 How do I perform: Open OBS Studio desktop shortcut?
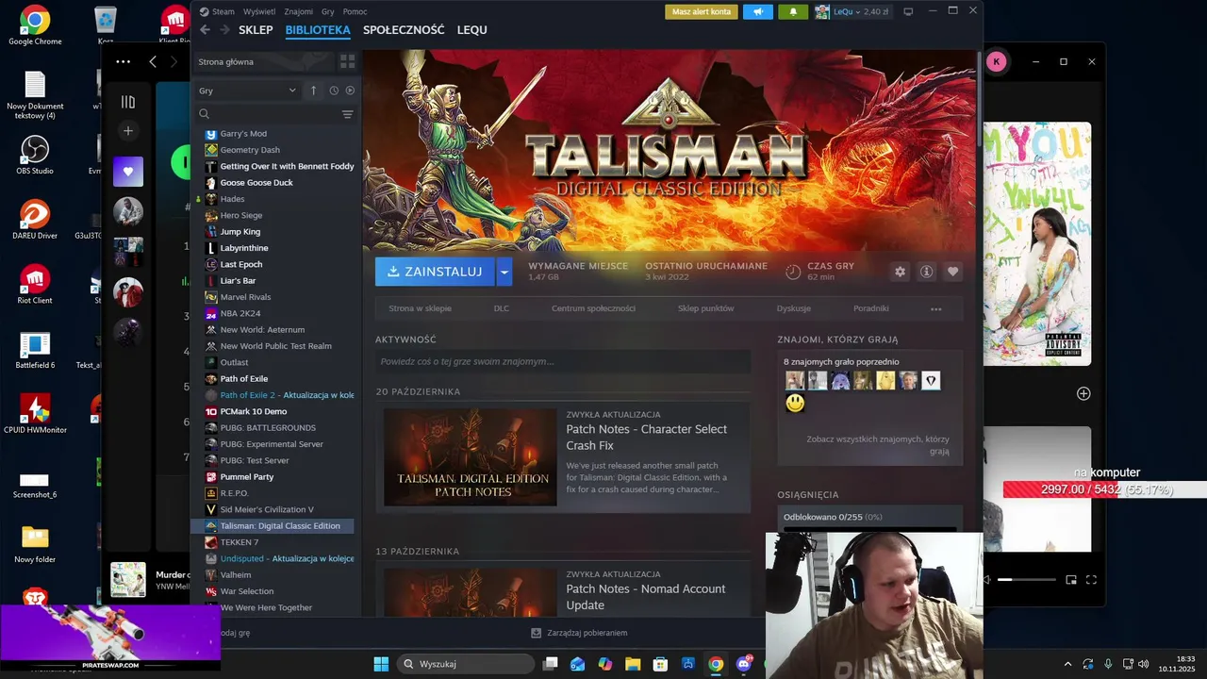[x=35, y=155]
